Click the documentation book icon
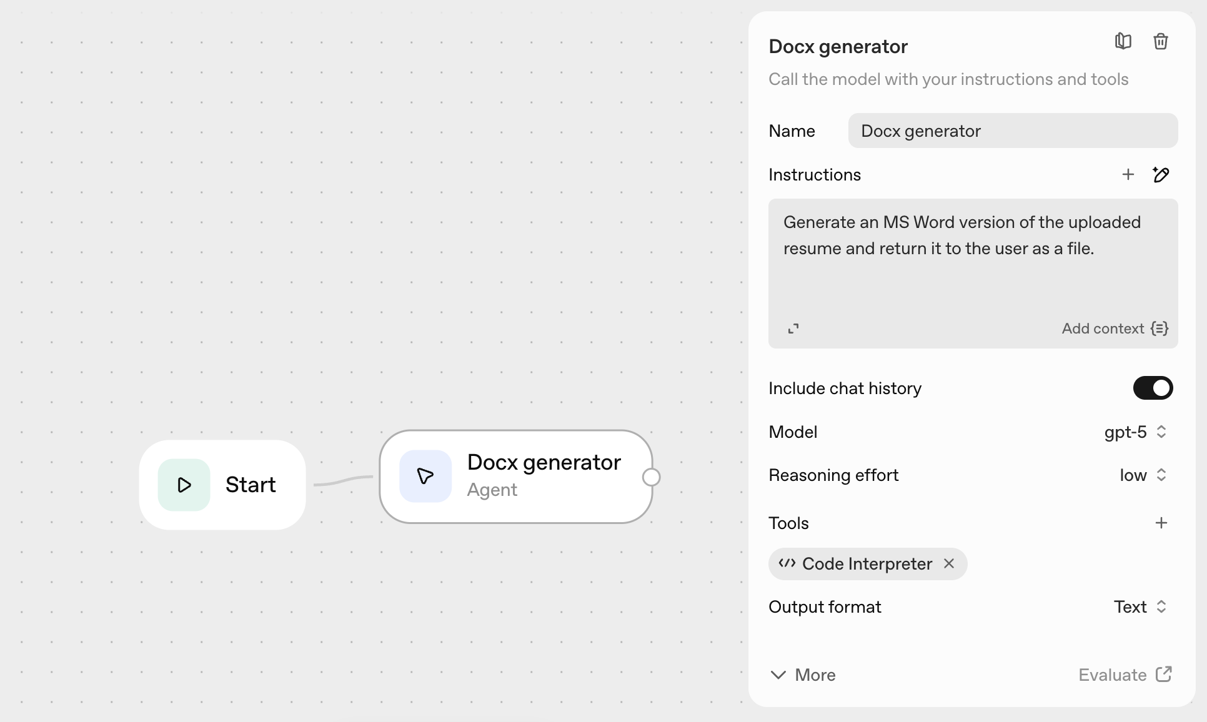The height and width of the screenshot is (722, 1207). pyautogui.click(x=1123, y=41)
